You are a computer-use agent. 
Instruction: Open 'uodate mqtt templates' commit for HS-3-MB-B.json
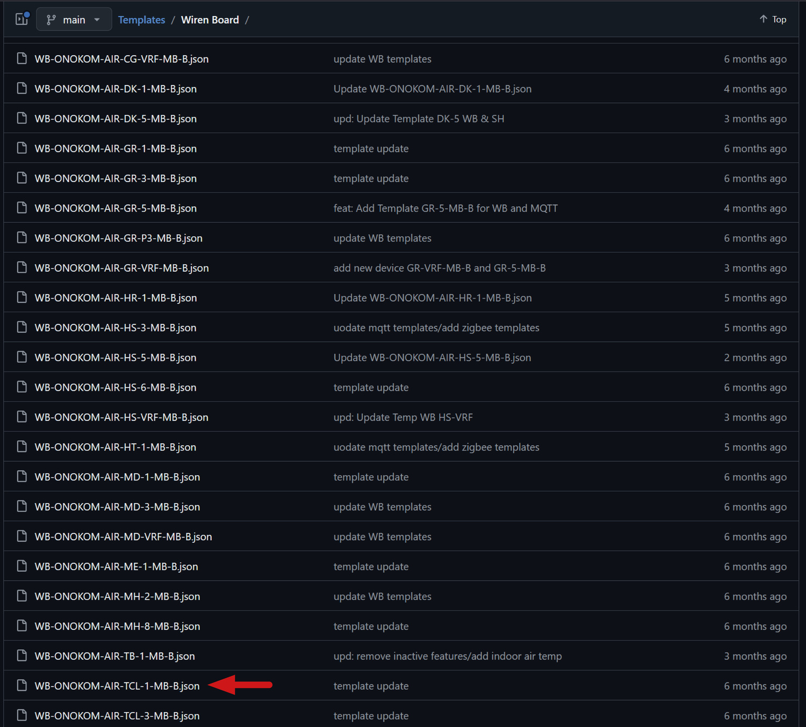pyautogui.click(x=436, y=328)
